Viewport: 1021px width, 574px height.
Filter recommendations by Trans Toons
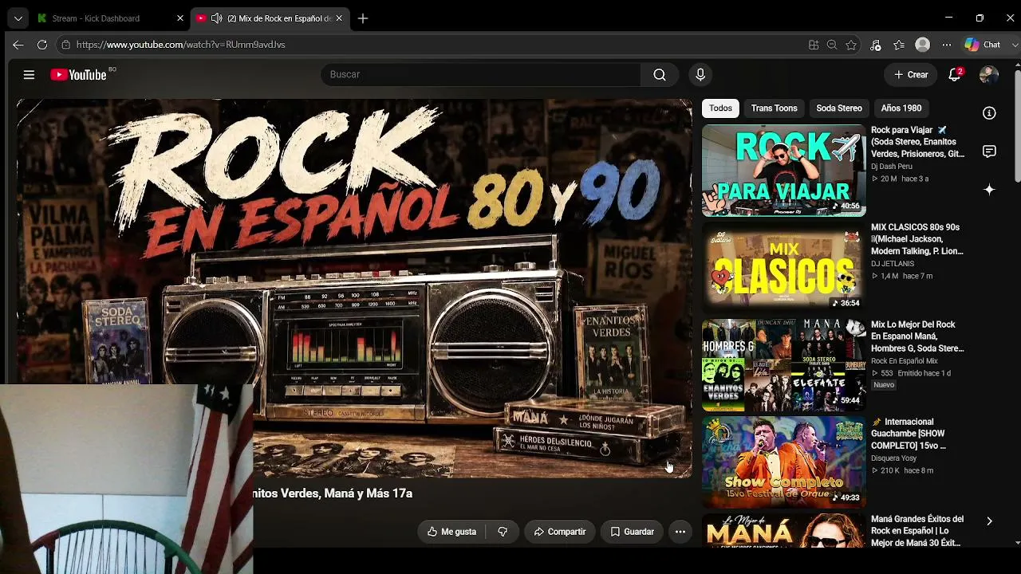[x=774, y=108]
